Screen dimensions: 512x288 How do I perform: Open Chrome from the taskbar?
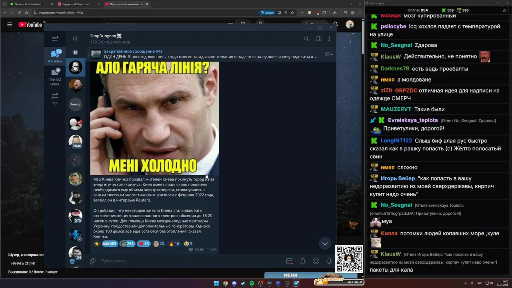click(225, 283)
